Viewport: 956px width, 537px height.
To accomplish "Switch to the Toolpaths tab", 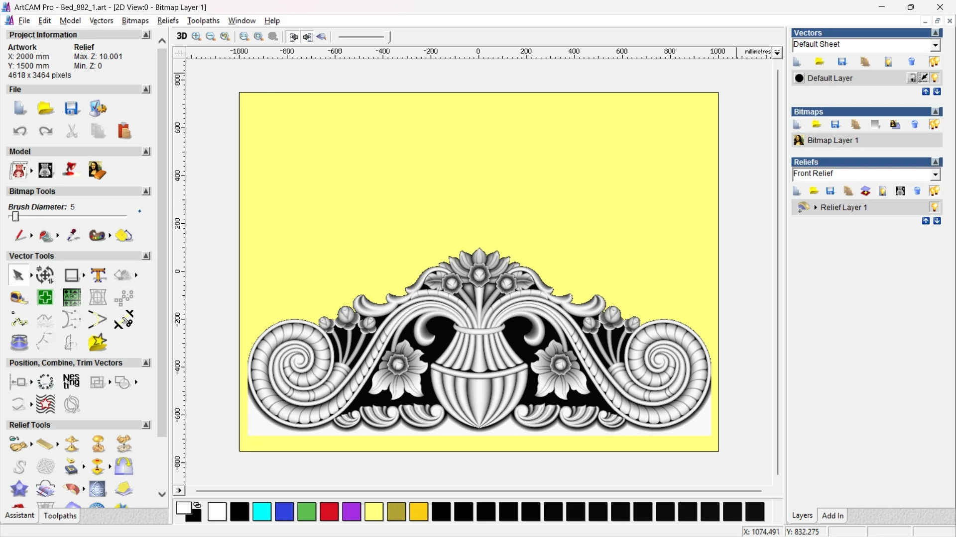I will coord(60,516).
